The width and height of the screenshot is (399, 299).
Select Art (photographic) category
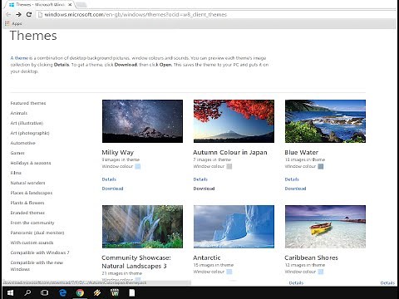[30, 133]
